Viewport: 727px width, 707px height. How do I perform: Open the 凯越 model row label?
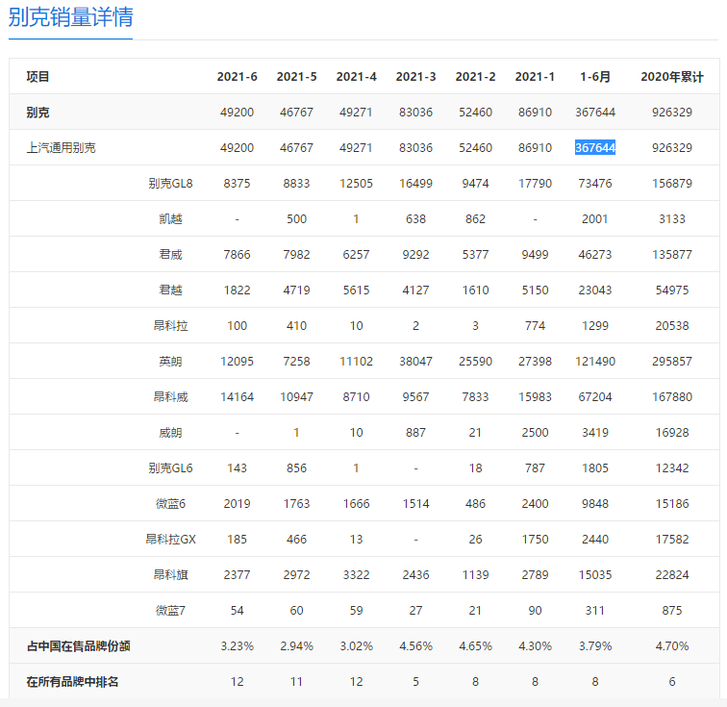(x=170, y=219)
